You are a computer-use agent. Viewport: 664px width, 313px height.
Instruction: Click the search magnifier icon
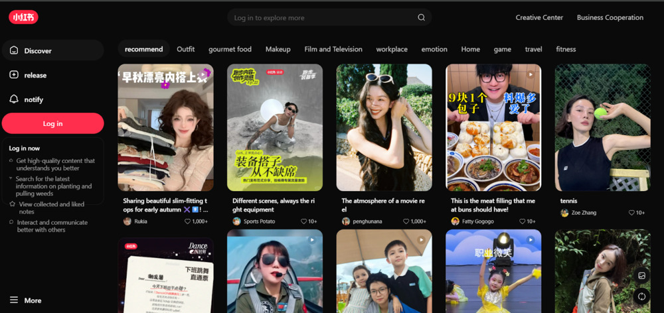[x=421, y=18]
